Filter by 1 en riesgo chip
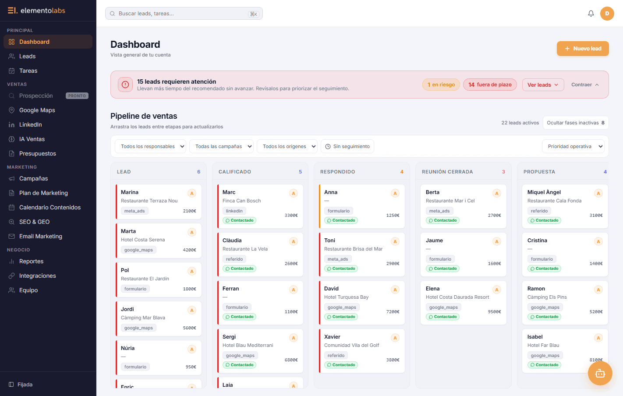Image resolution: width=623 pixels, height=396 pixels. pyautogui.click(x=441, y=85)
